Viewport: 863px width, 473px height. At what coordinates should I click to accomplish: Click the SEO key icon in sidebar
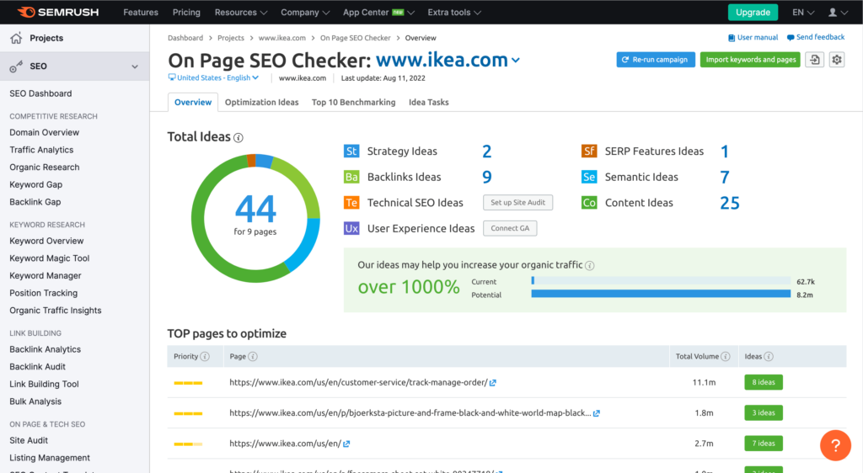[x=16, y=66]
